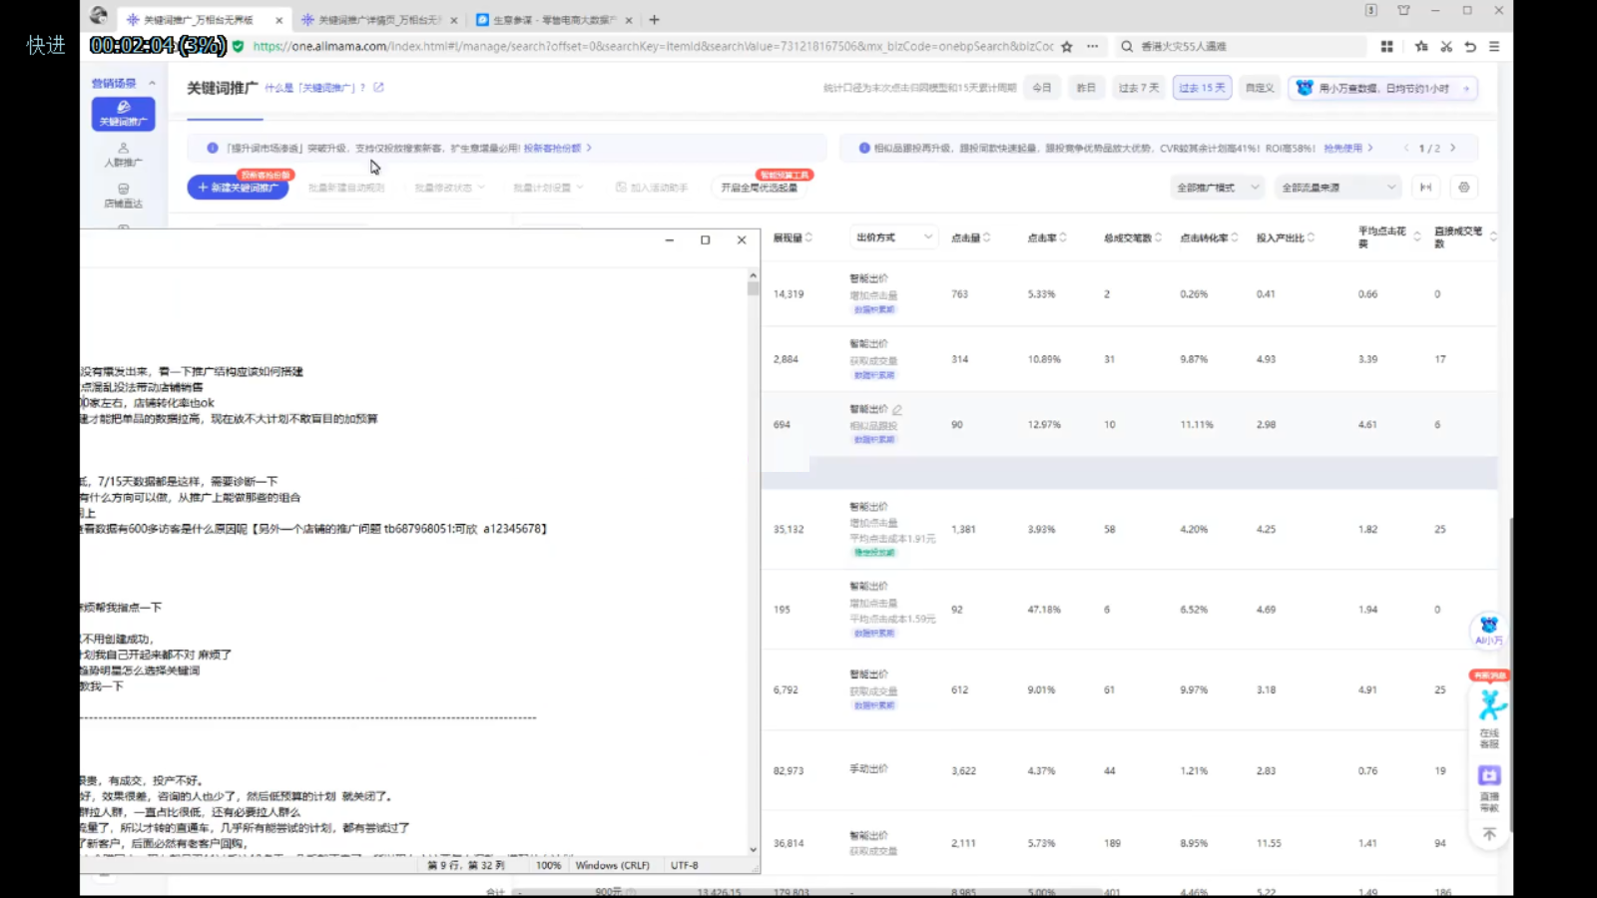1597x898 pixels.
Task: Open the 人群推广 sidebar icon
Action: pos(123,154)
